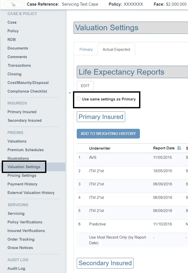Viewport: 188px width, 273px height.
Task: Open the Audit Log link
Action: tap(16, 268)
